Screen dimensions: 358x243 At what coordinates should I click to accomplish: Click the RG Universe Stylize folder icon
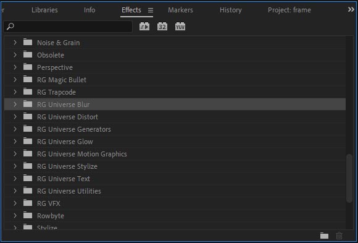click(x=28, y=166)
